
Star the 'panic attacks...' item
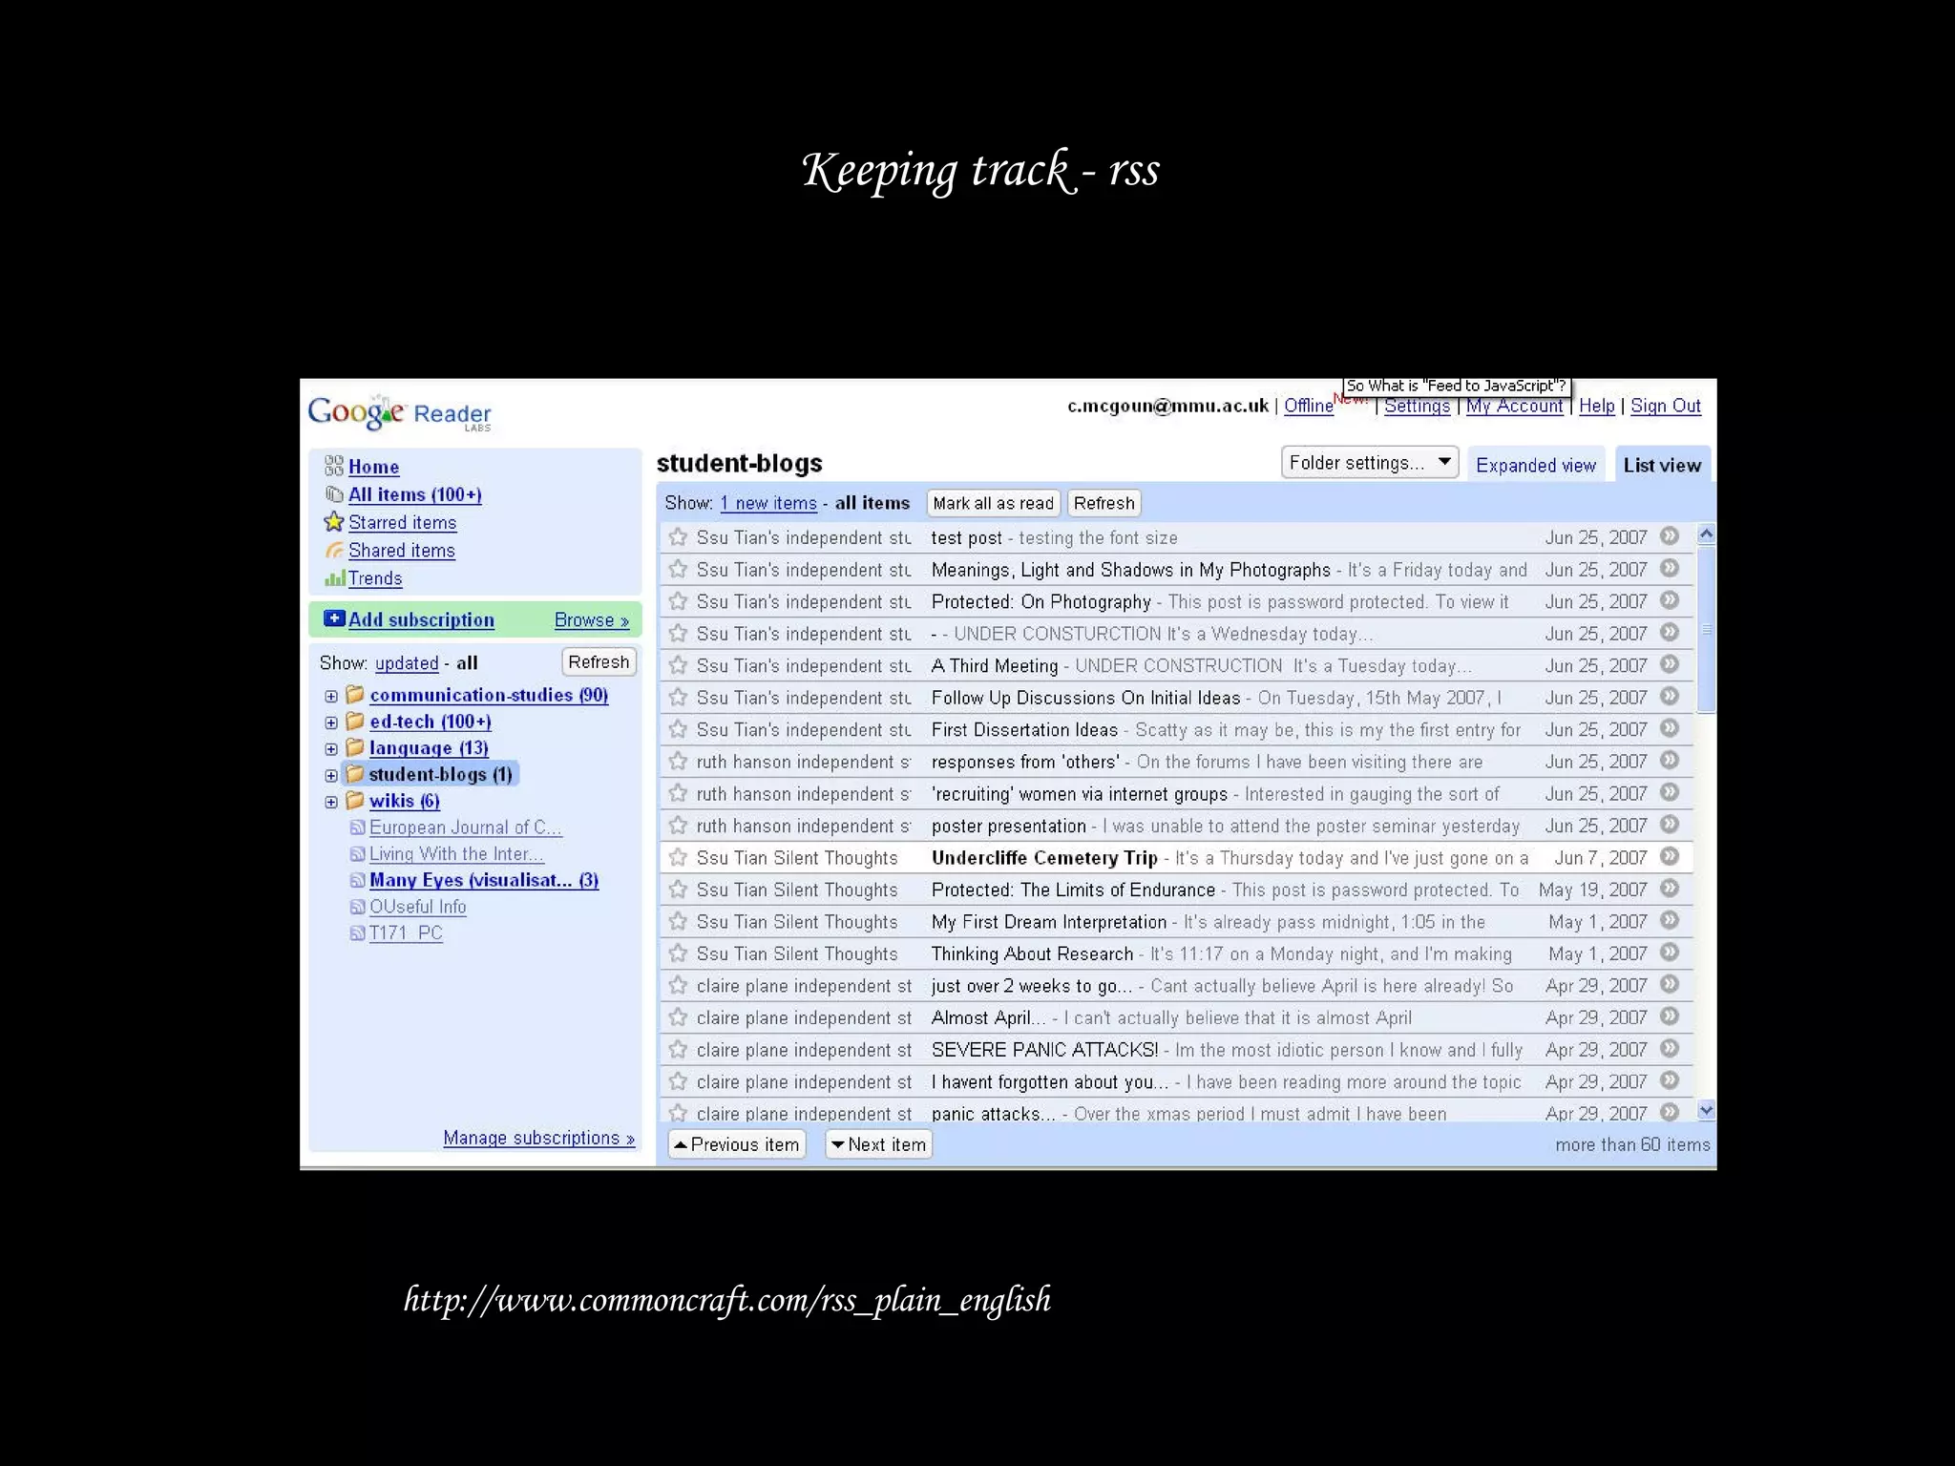point(678,1113)
